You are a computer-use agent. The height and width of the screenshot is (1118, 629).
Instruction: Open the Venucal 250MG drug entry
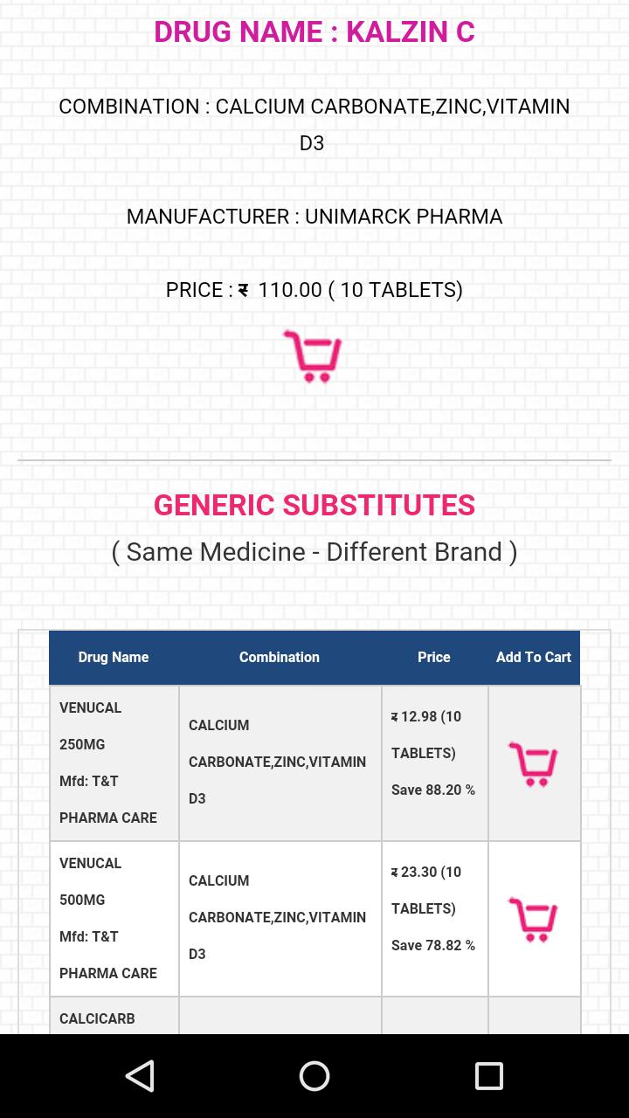(108, 763)
